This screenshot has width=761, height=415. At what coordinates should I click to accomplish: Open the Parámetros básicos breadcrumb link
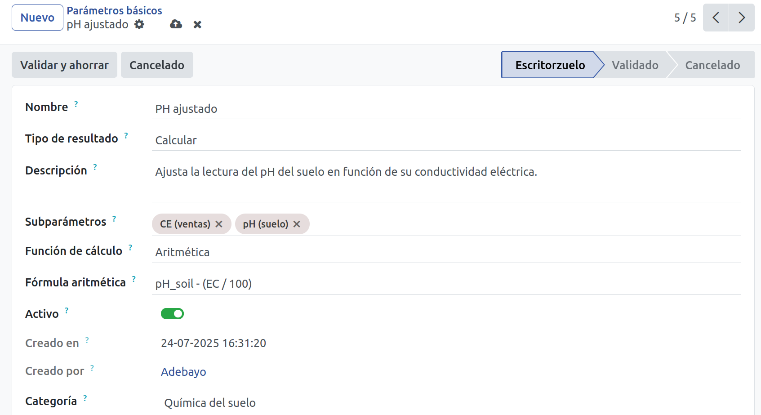point(114,10)
